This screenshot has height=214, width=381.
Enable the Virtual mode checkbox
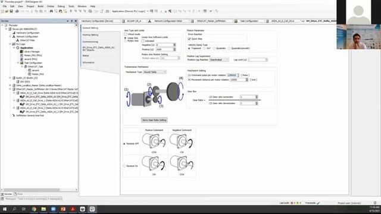126,34
